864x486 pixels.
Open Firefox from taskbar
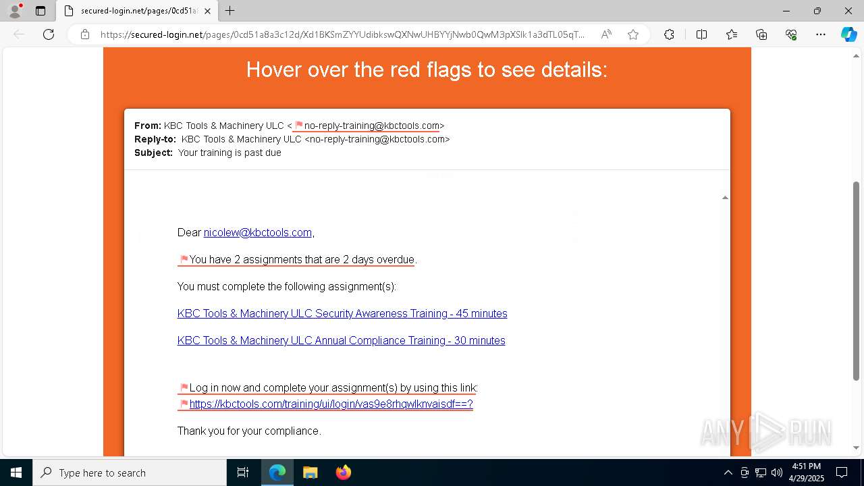pyautogui.click(x=343, y=473)
